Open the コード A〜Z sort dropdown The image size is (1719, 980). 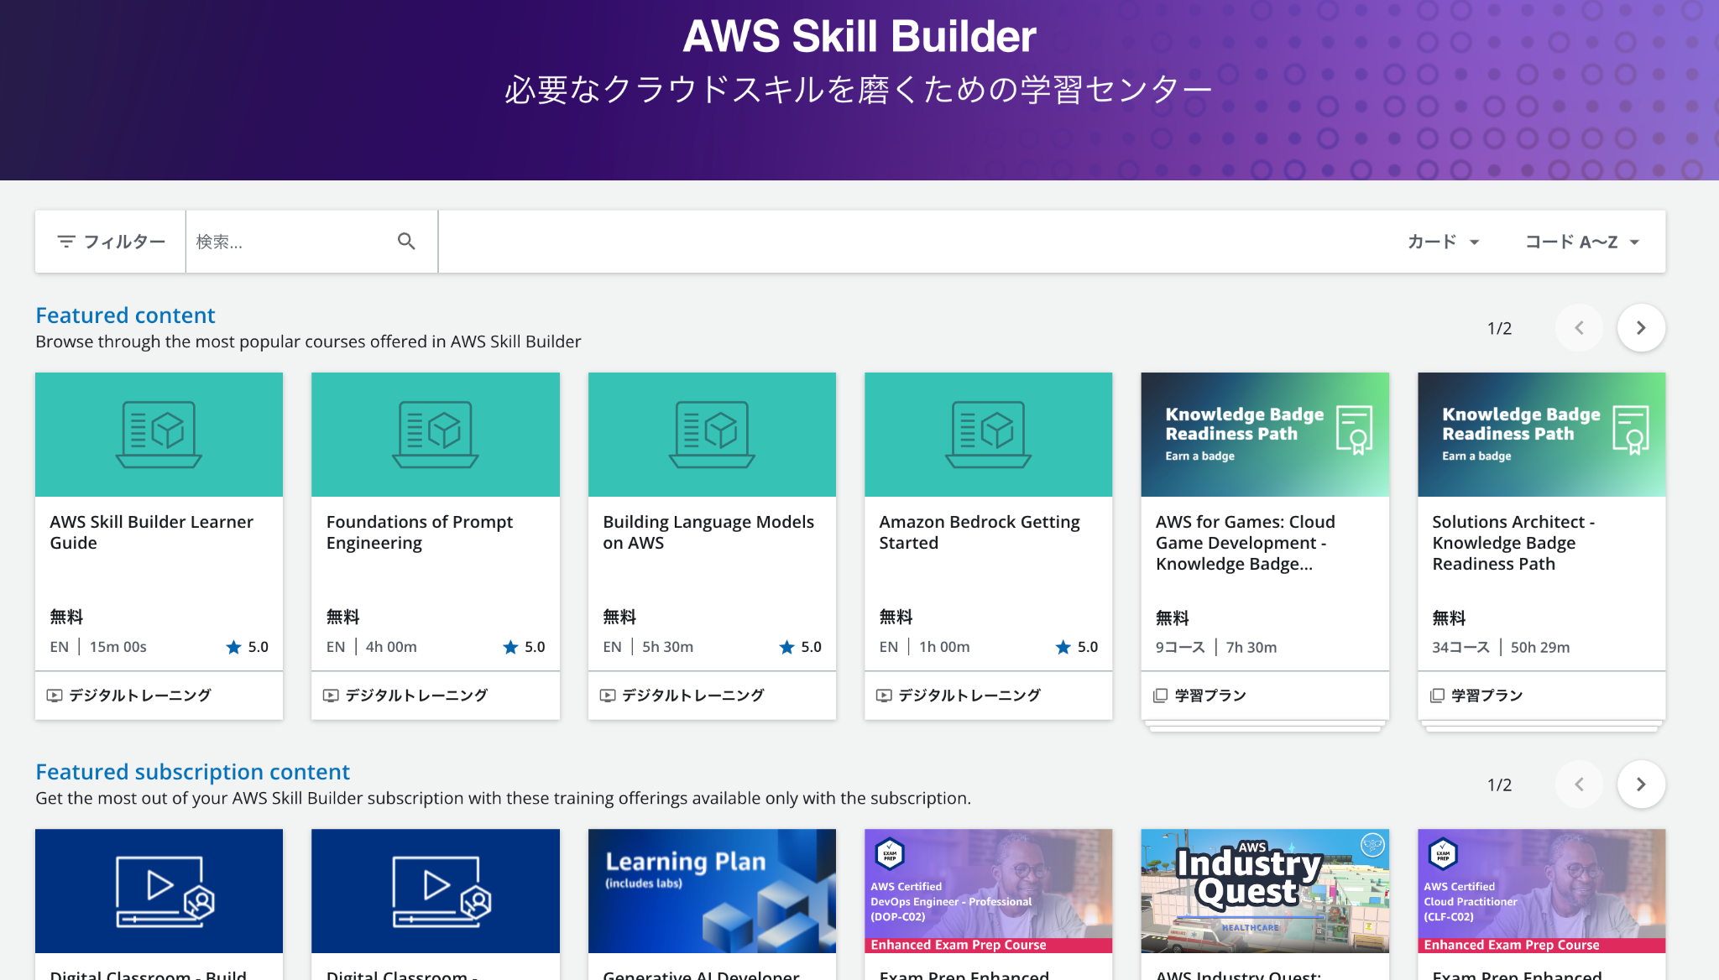[1581, 242]
